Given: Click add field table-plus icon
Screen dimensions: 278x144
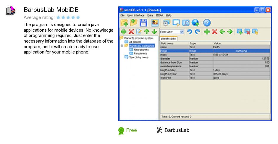Looking at the screenshot, I should [240, 32].
